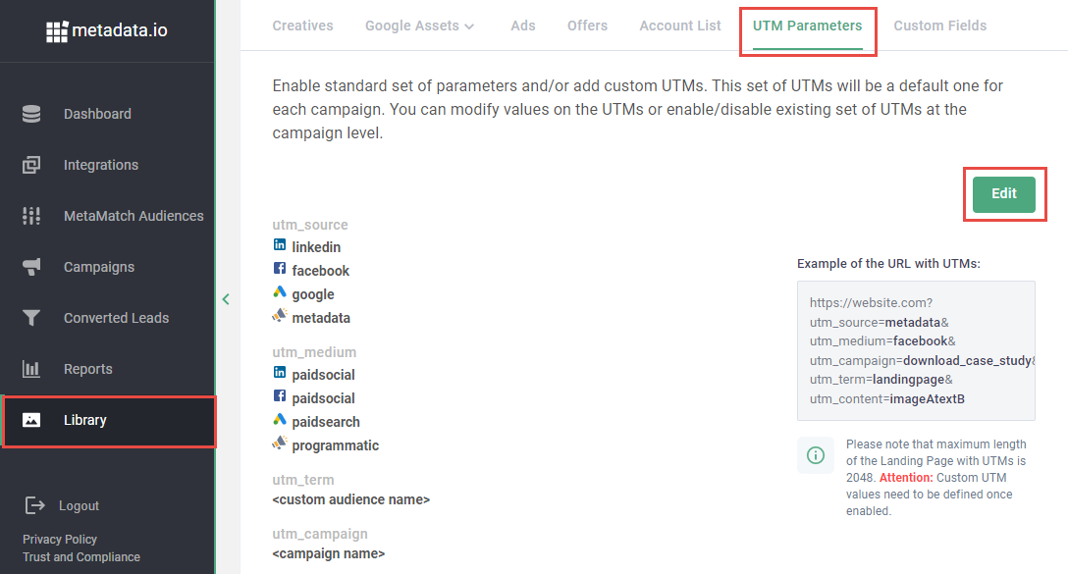Viewport: 1068px width, 574px height.
Task: Switch to the Custom Fields tab
Action: 939,26
